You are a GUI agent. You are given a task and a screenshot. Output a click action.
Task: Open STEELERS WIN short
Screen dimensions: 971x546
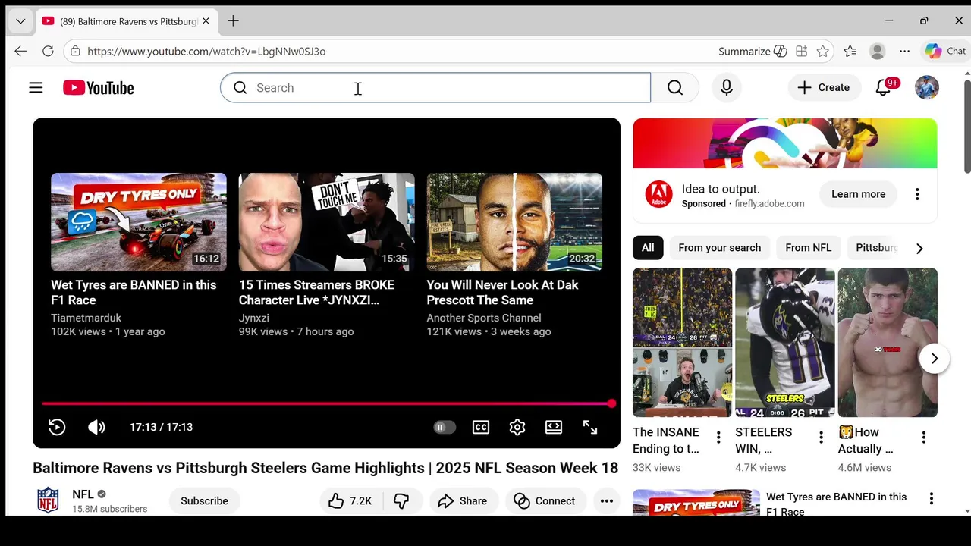click(785, 343)
